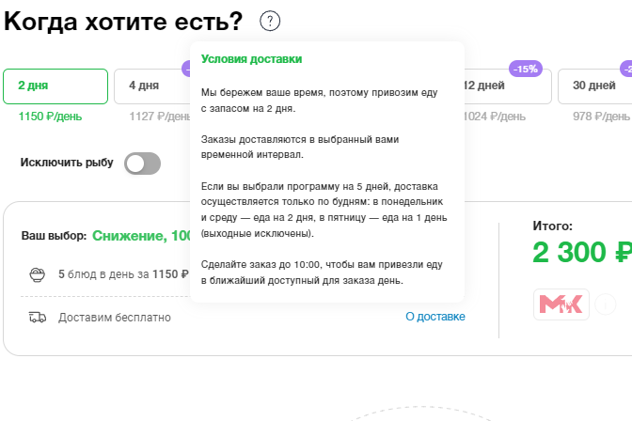Click the Доставим бесплатно text

point(115,318)
